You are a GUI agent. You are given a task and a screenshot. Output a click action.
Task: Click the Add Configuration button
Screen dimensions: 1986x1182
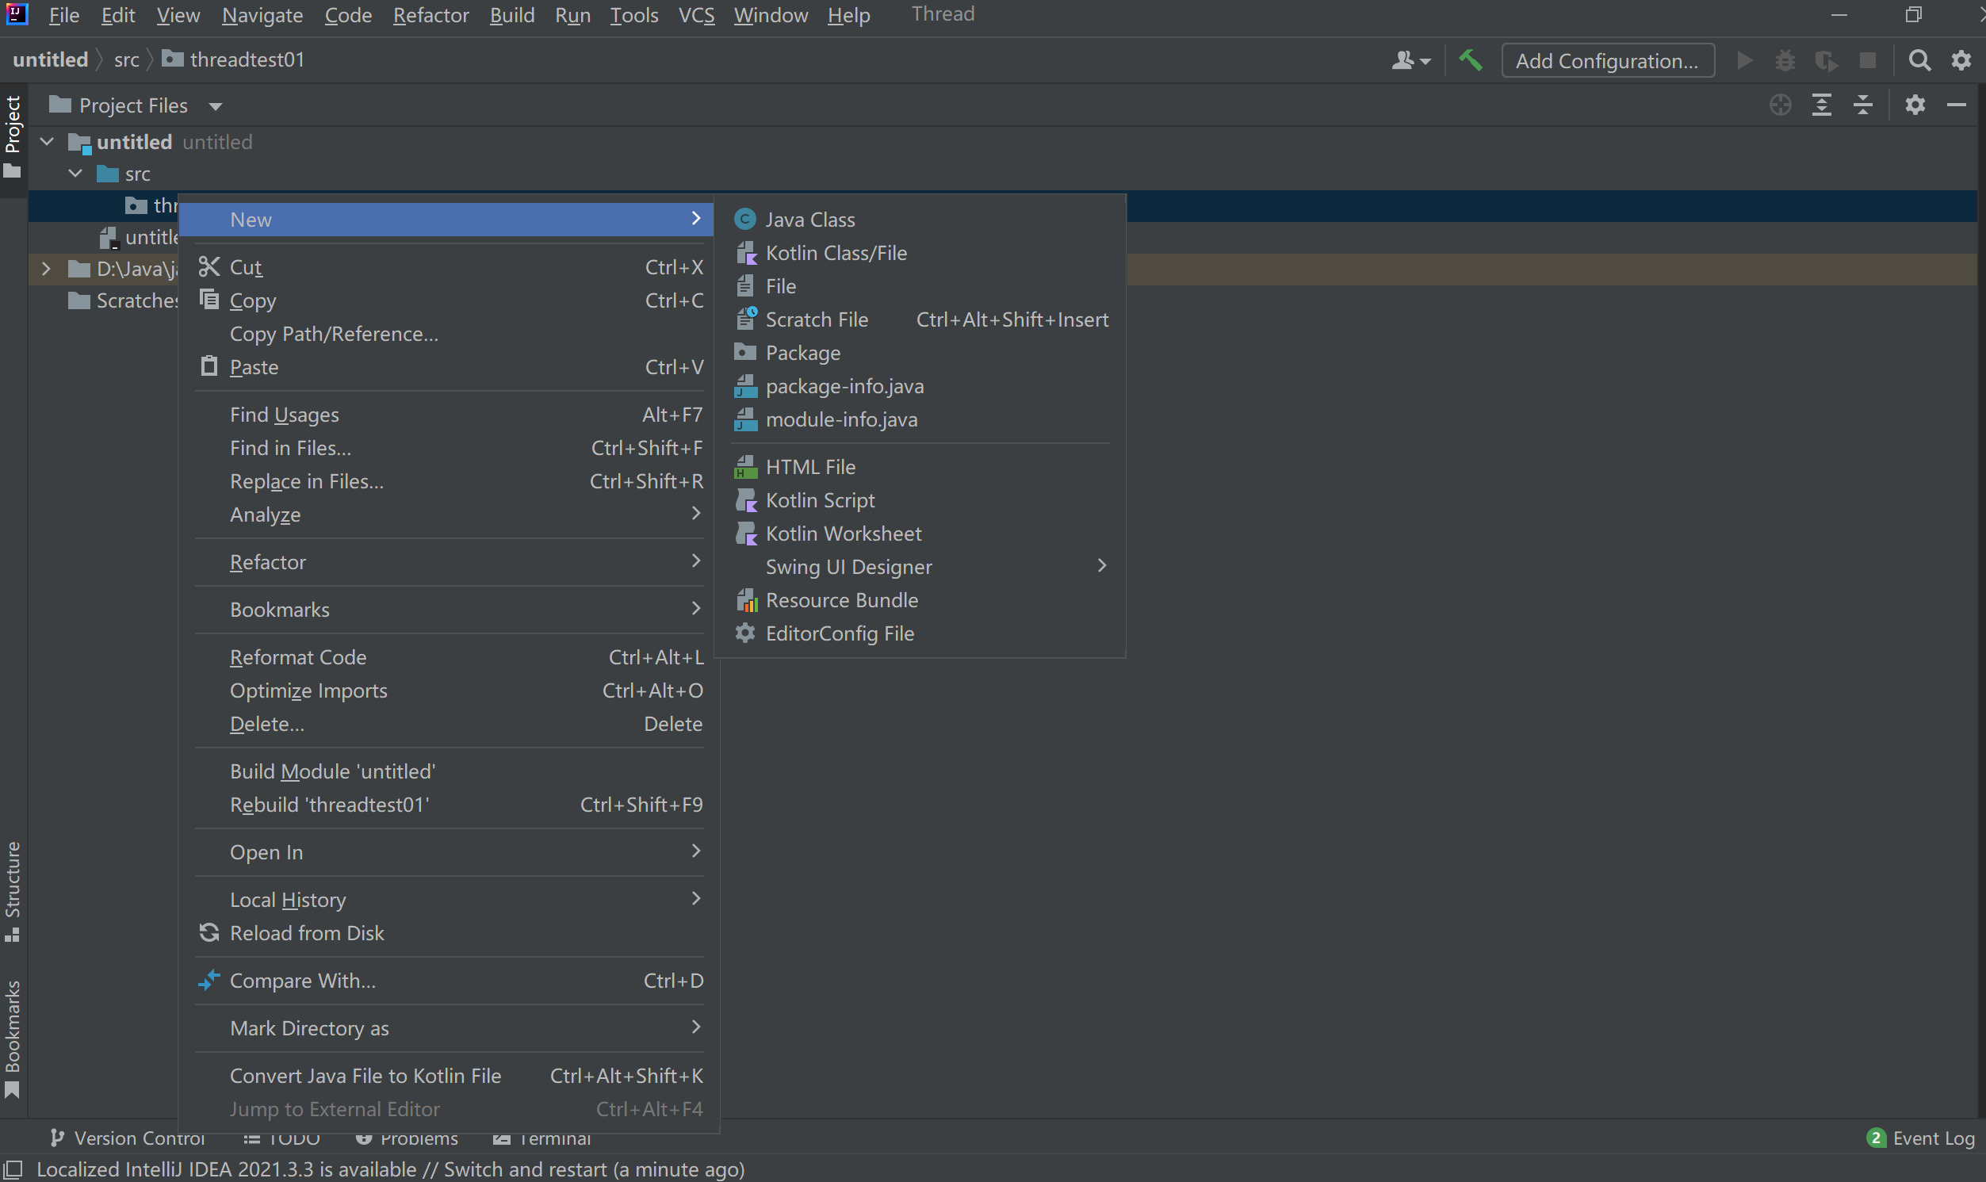click(x=1607, y=60)
